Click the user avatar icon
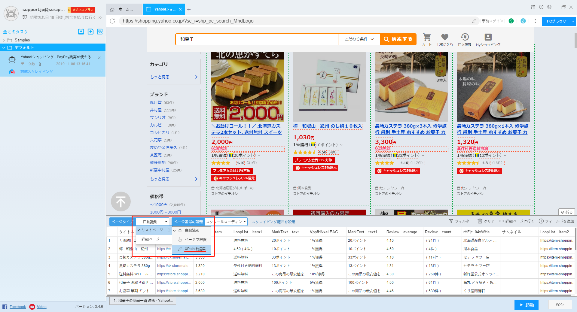Screen dimensions: 577x312 coord(11,14)
